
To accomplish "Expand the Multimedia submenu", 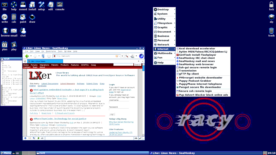I will (164, 53).
